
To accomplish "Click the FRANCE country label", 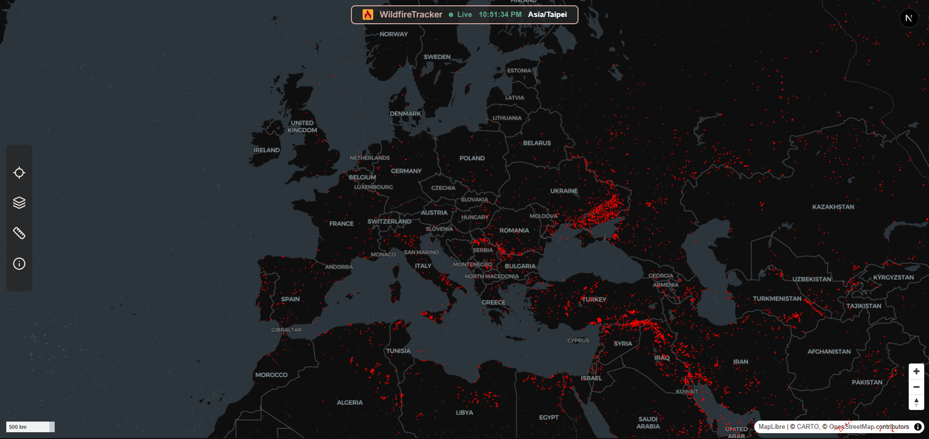I will click(x=341, y=224).
